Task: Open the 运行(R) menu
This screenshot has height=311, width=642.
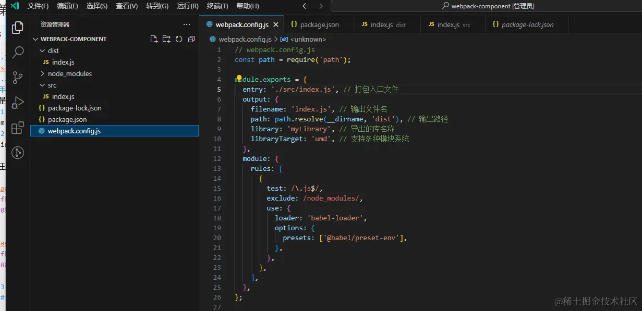Action: pos(188,6)
